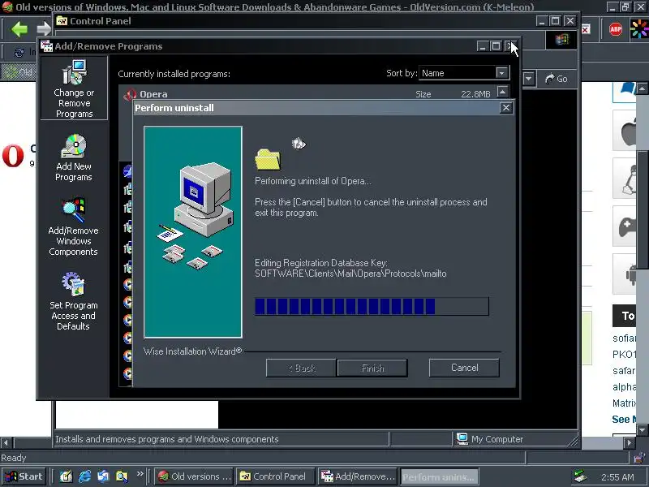Switch to Control Panel taskbar button
649x487 pixels.
(x=275, y=476)
